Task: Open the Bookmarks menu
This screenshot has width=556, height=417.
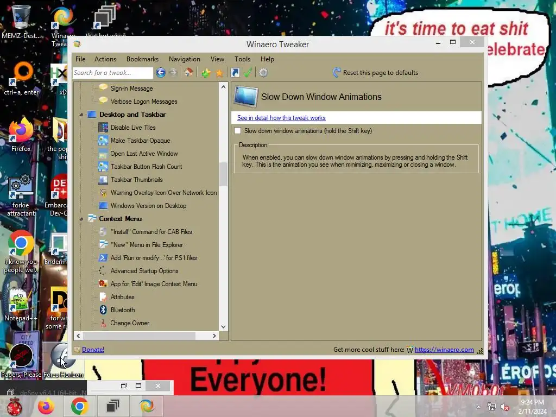Action: [143, 59]
